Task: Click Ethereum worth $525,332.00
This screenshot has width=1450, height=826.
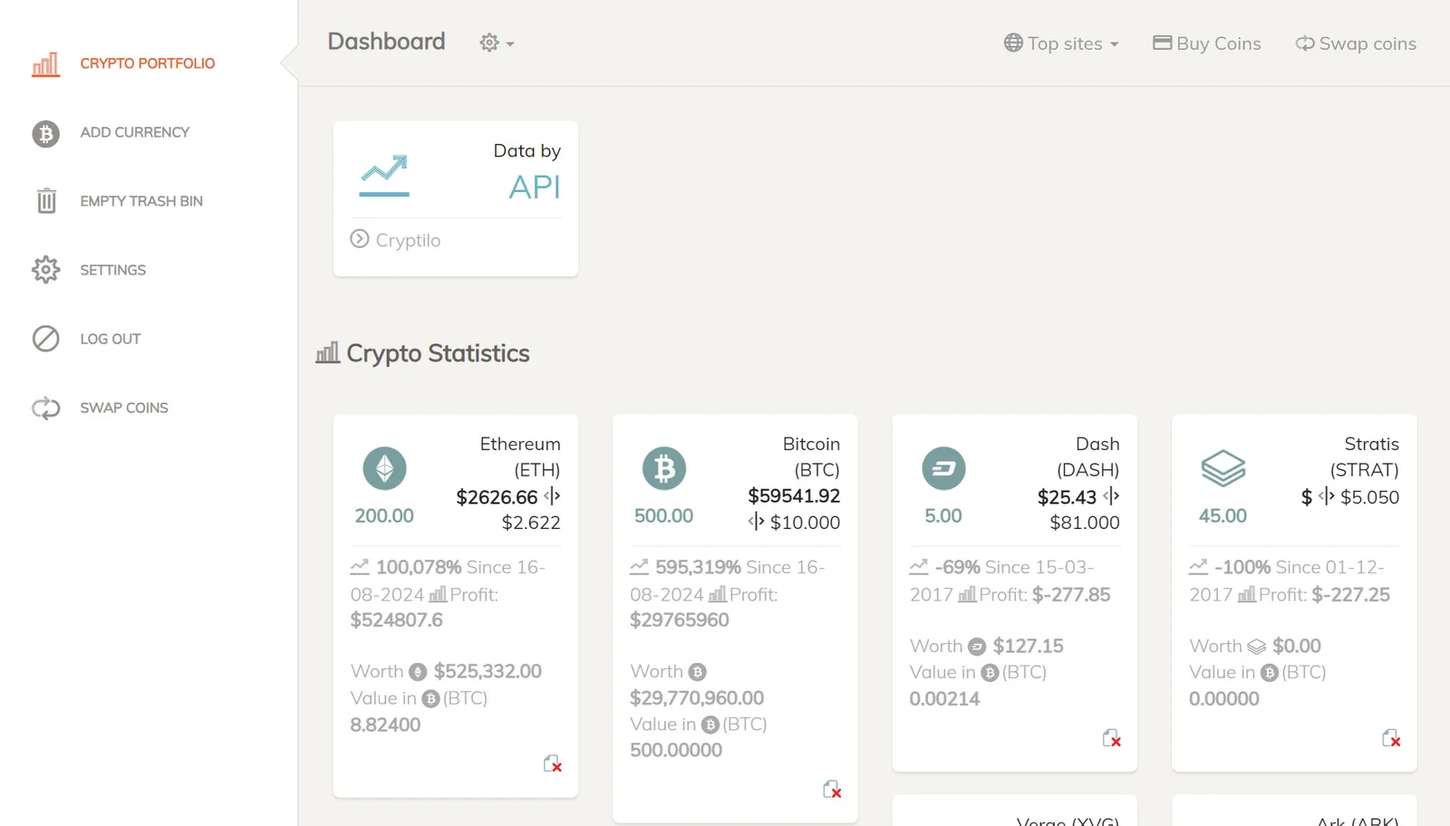Action: [x=488, y=672]
